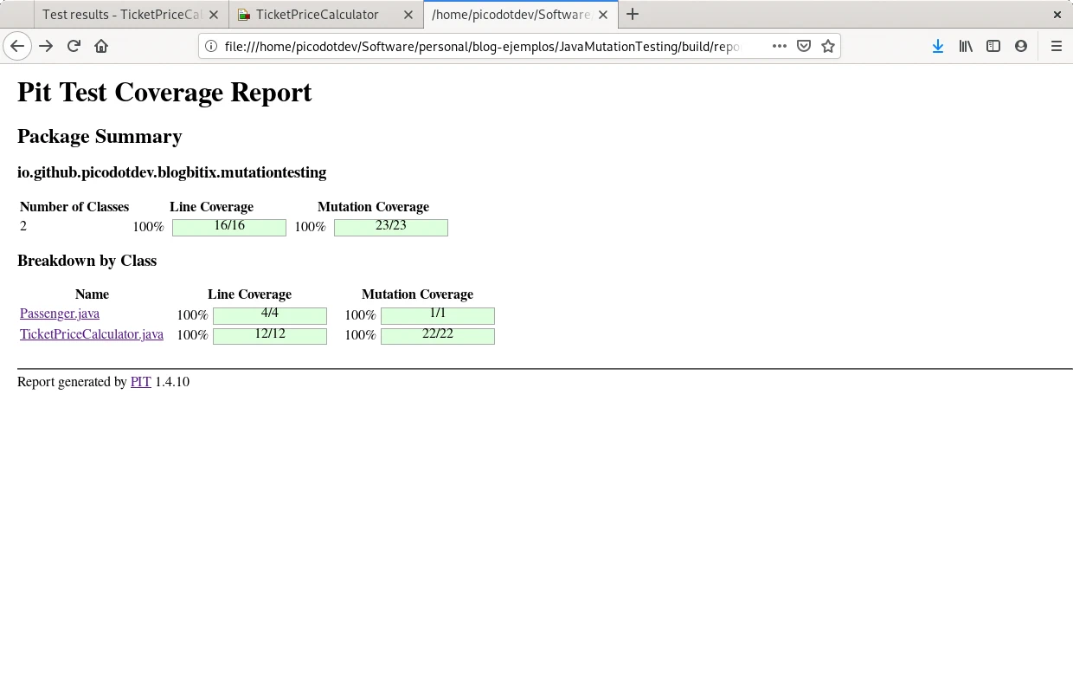
Task: Open the Firefox account icon
Action: coord(1021,46)
